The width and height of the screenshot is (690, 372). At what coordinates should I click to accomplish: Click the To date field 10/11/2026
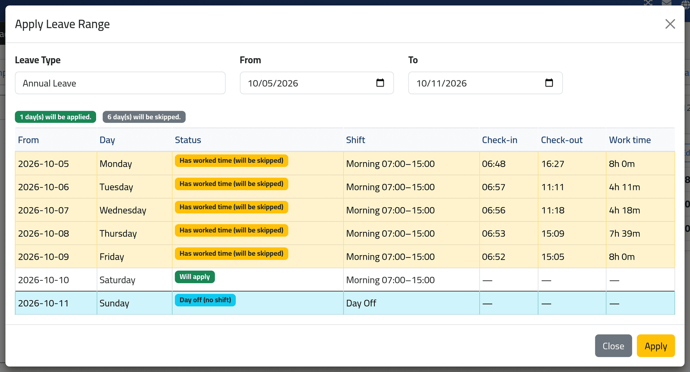486,83
